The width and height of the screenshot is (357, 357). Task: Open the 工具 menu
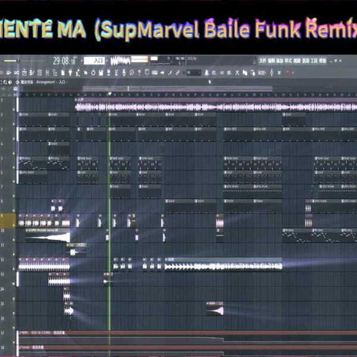click(x=314, y=61)
